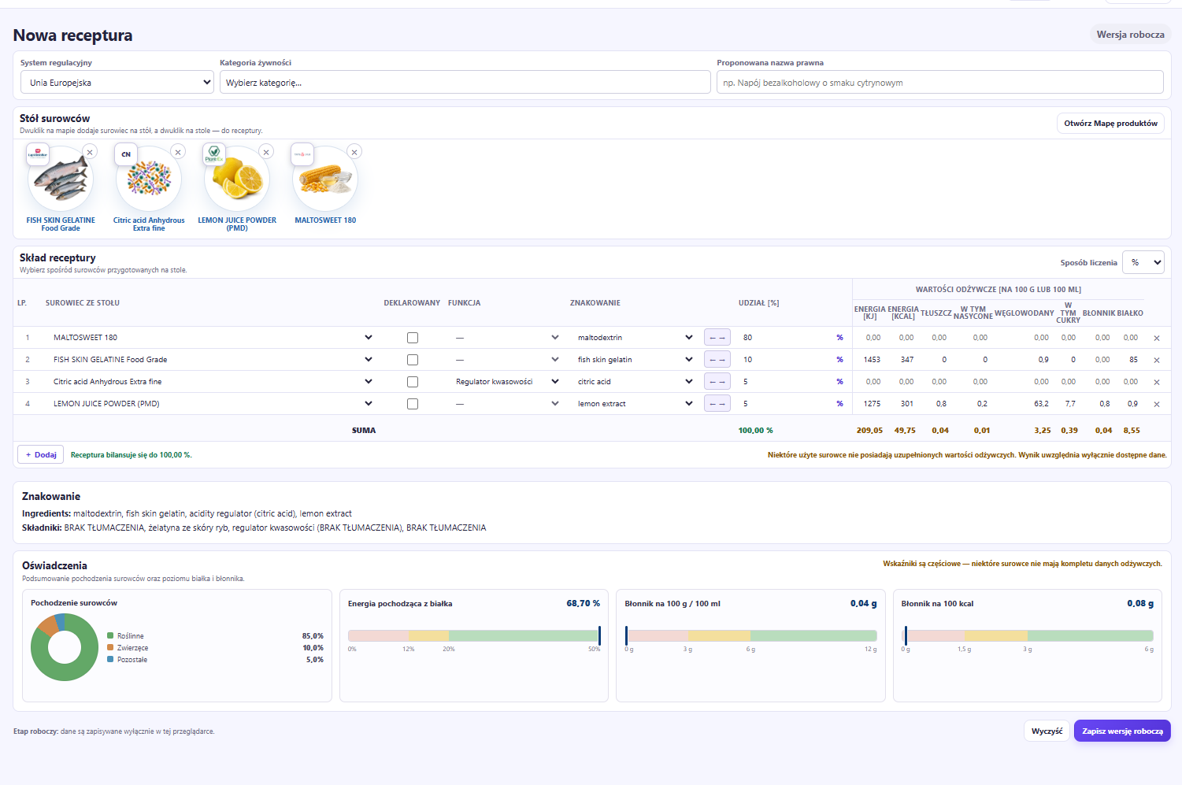
Task: Click the dash button beside fish skin gelatin
Action: (x=717, y=360)
